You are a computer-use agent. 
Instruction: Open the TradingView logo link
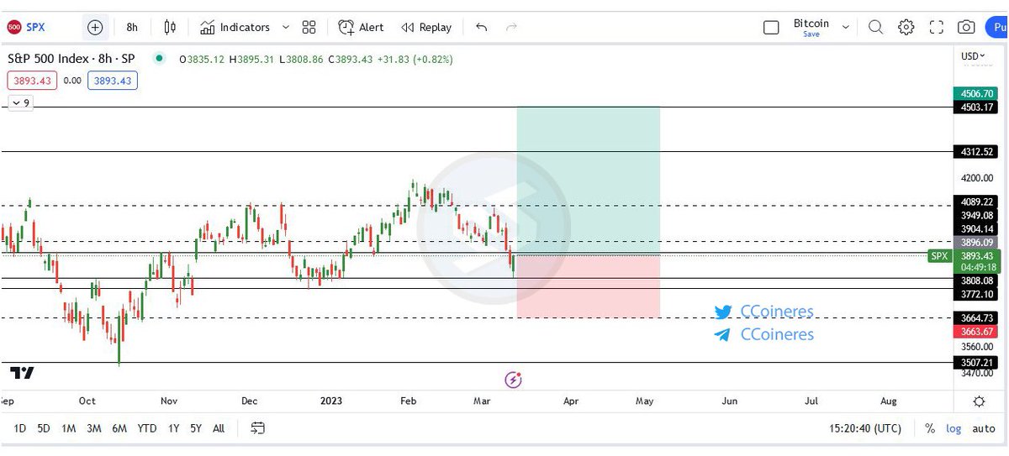tap(22, 372)
